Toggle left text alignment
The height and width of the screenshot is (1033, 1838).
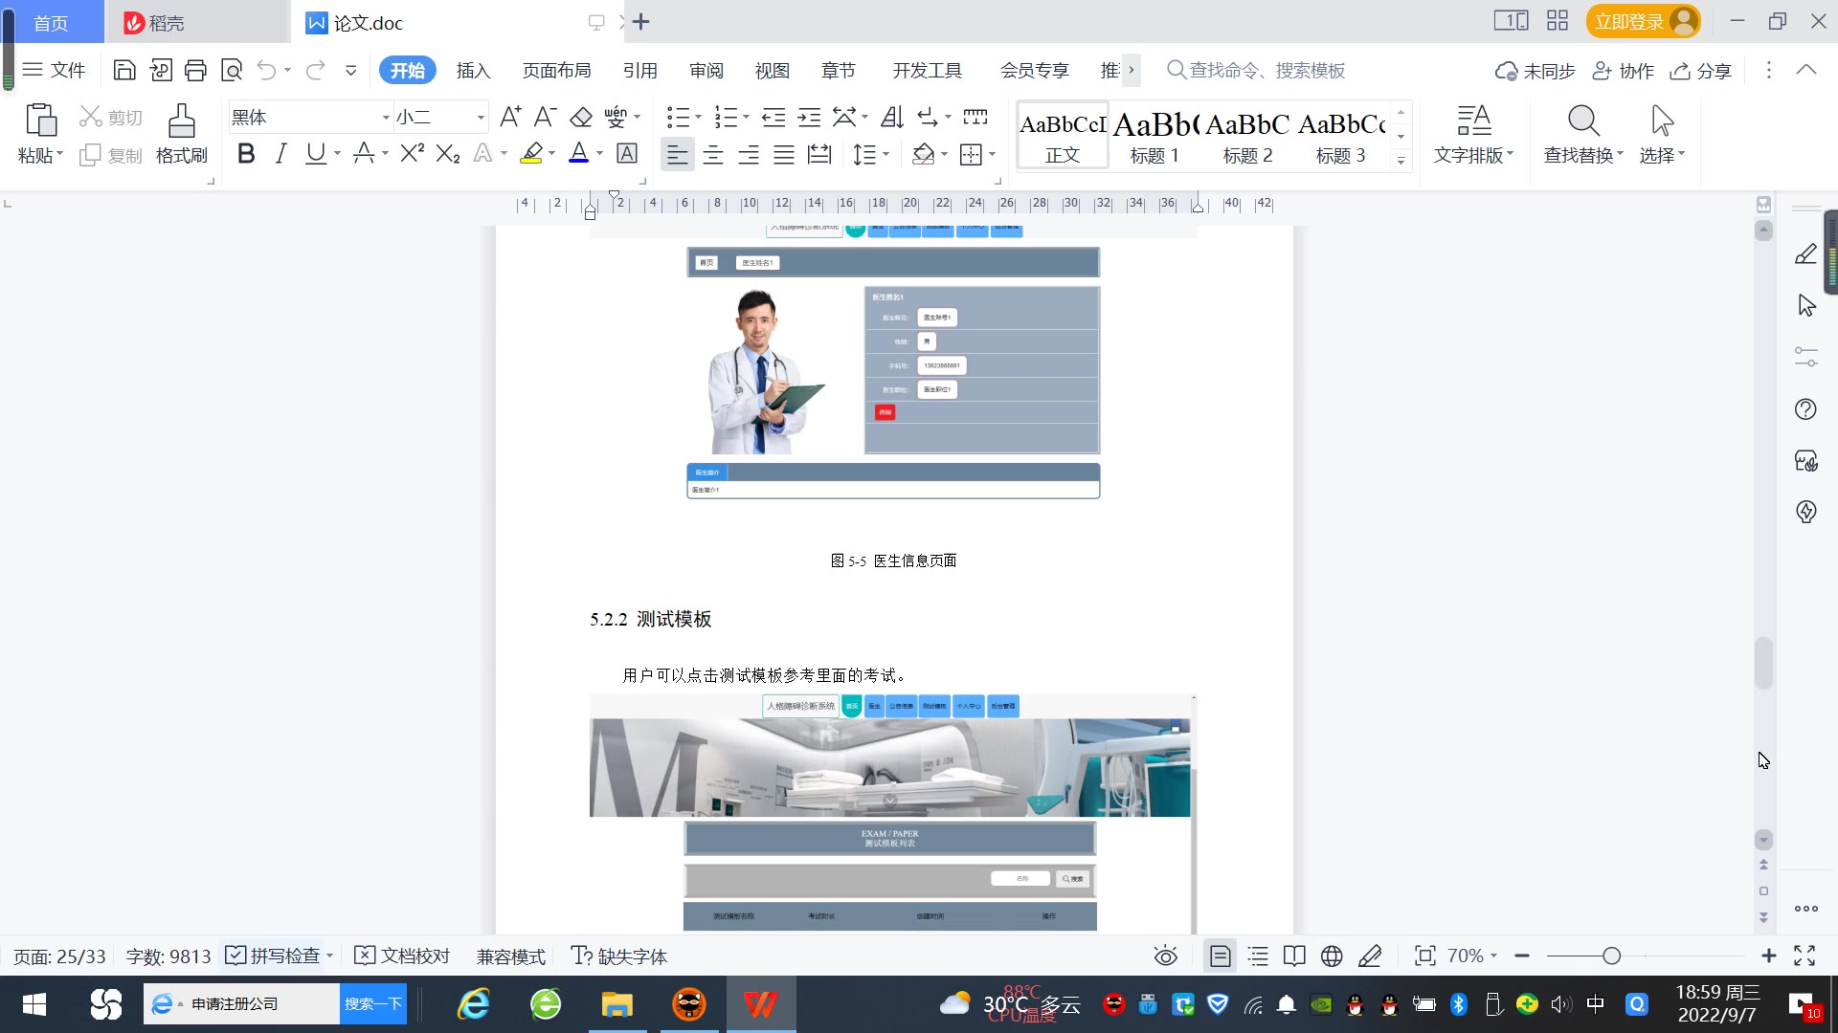coord(678,154)
